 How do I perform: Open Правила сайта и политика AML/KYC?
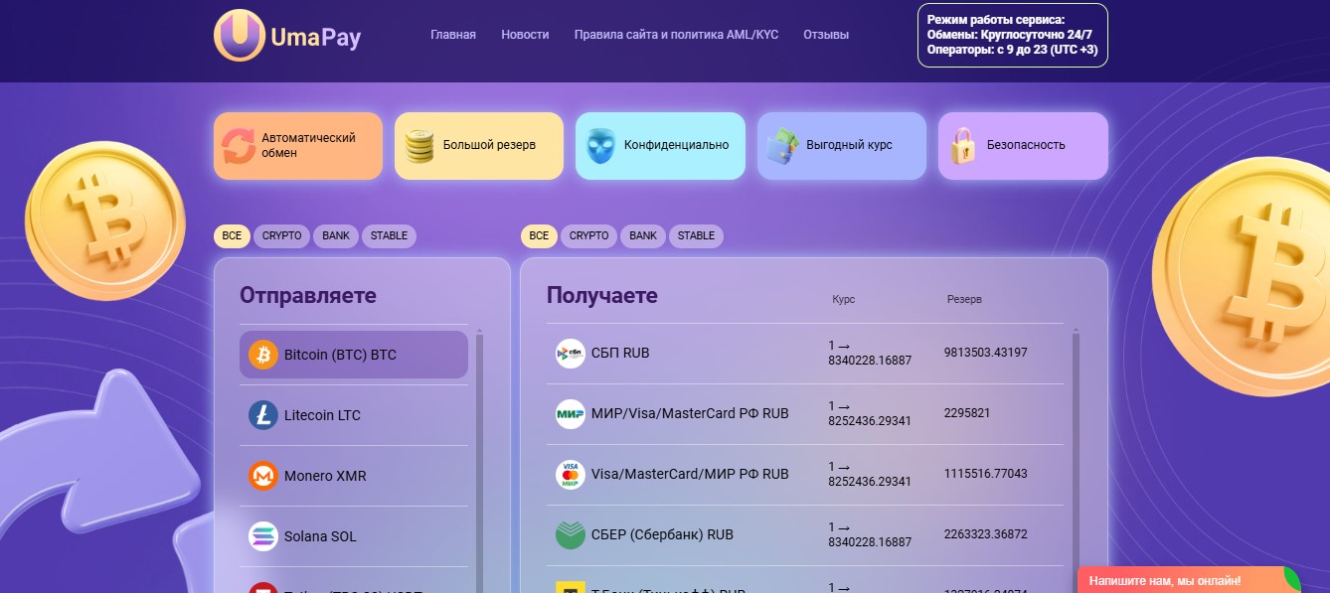[x=676, y=35]
